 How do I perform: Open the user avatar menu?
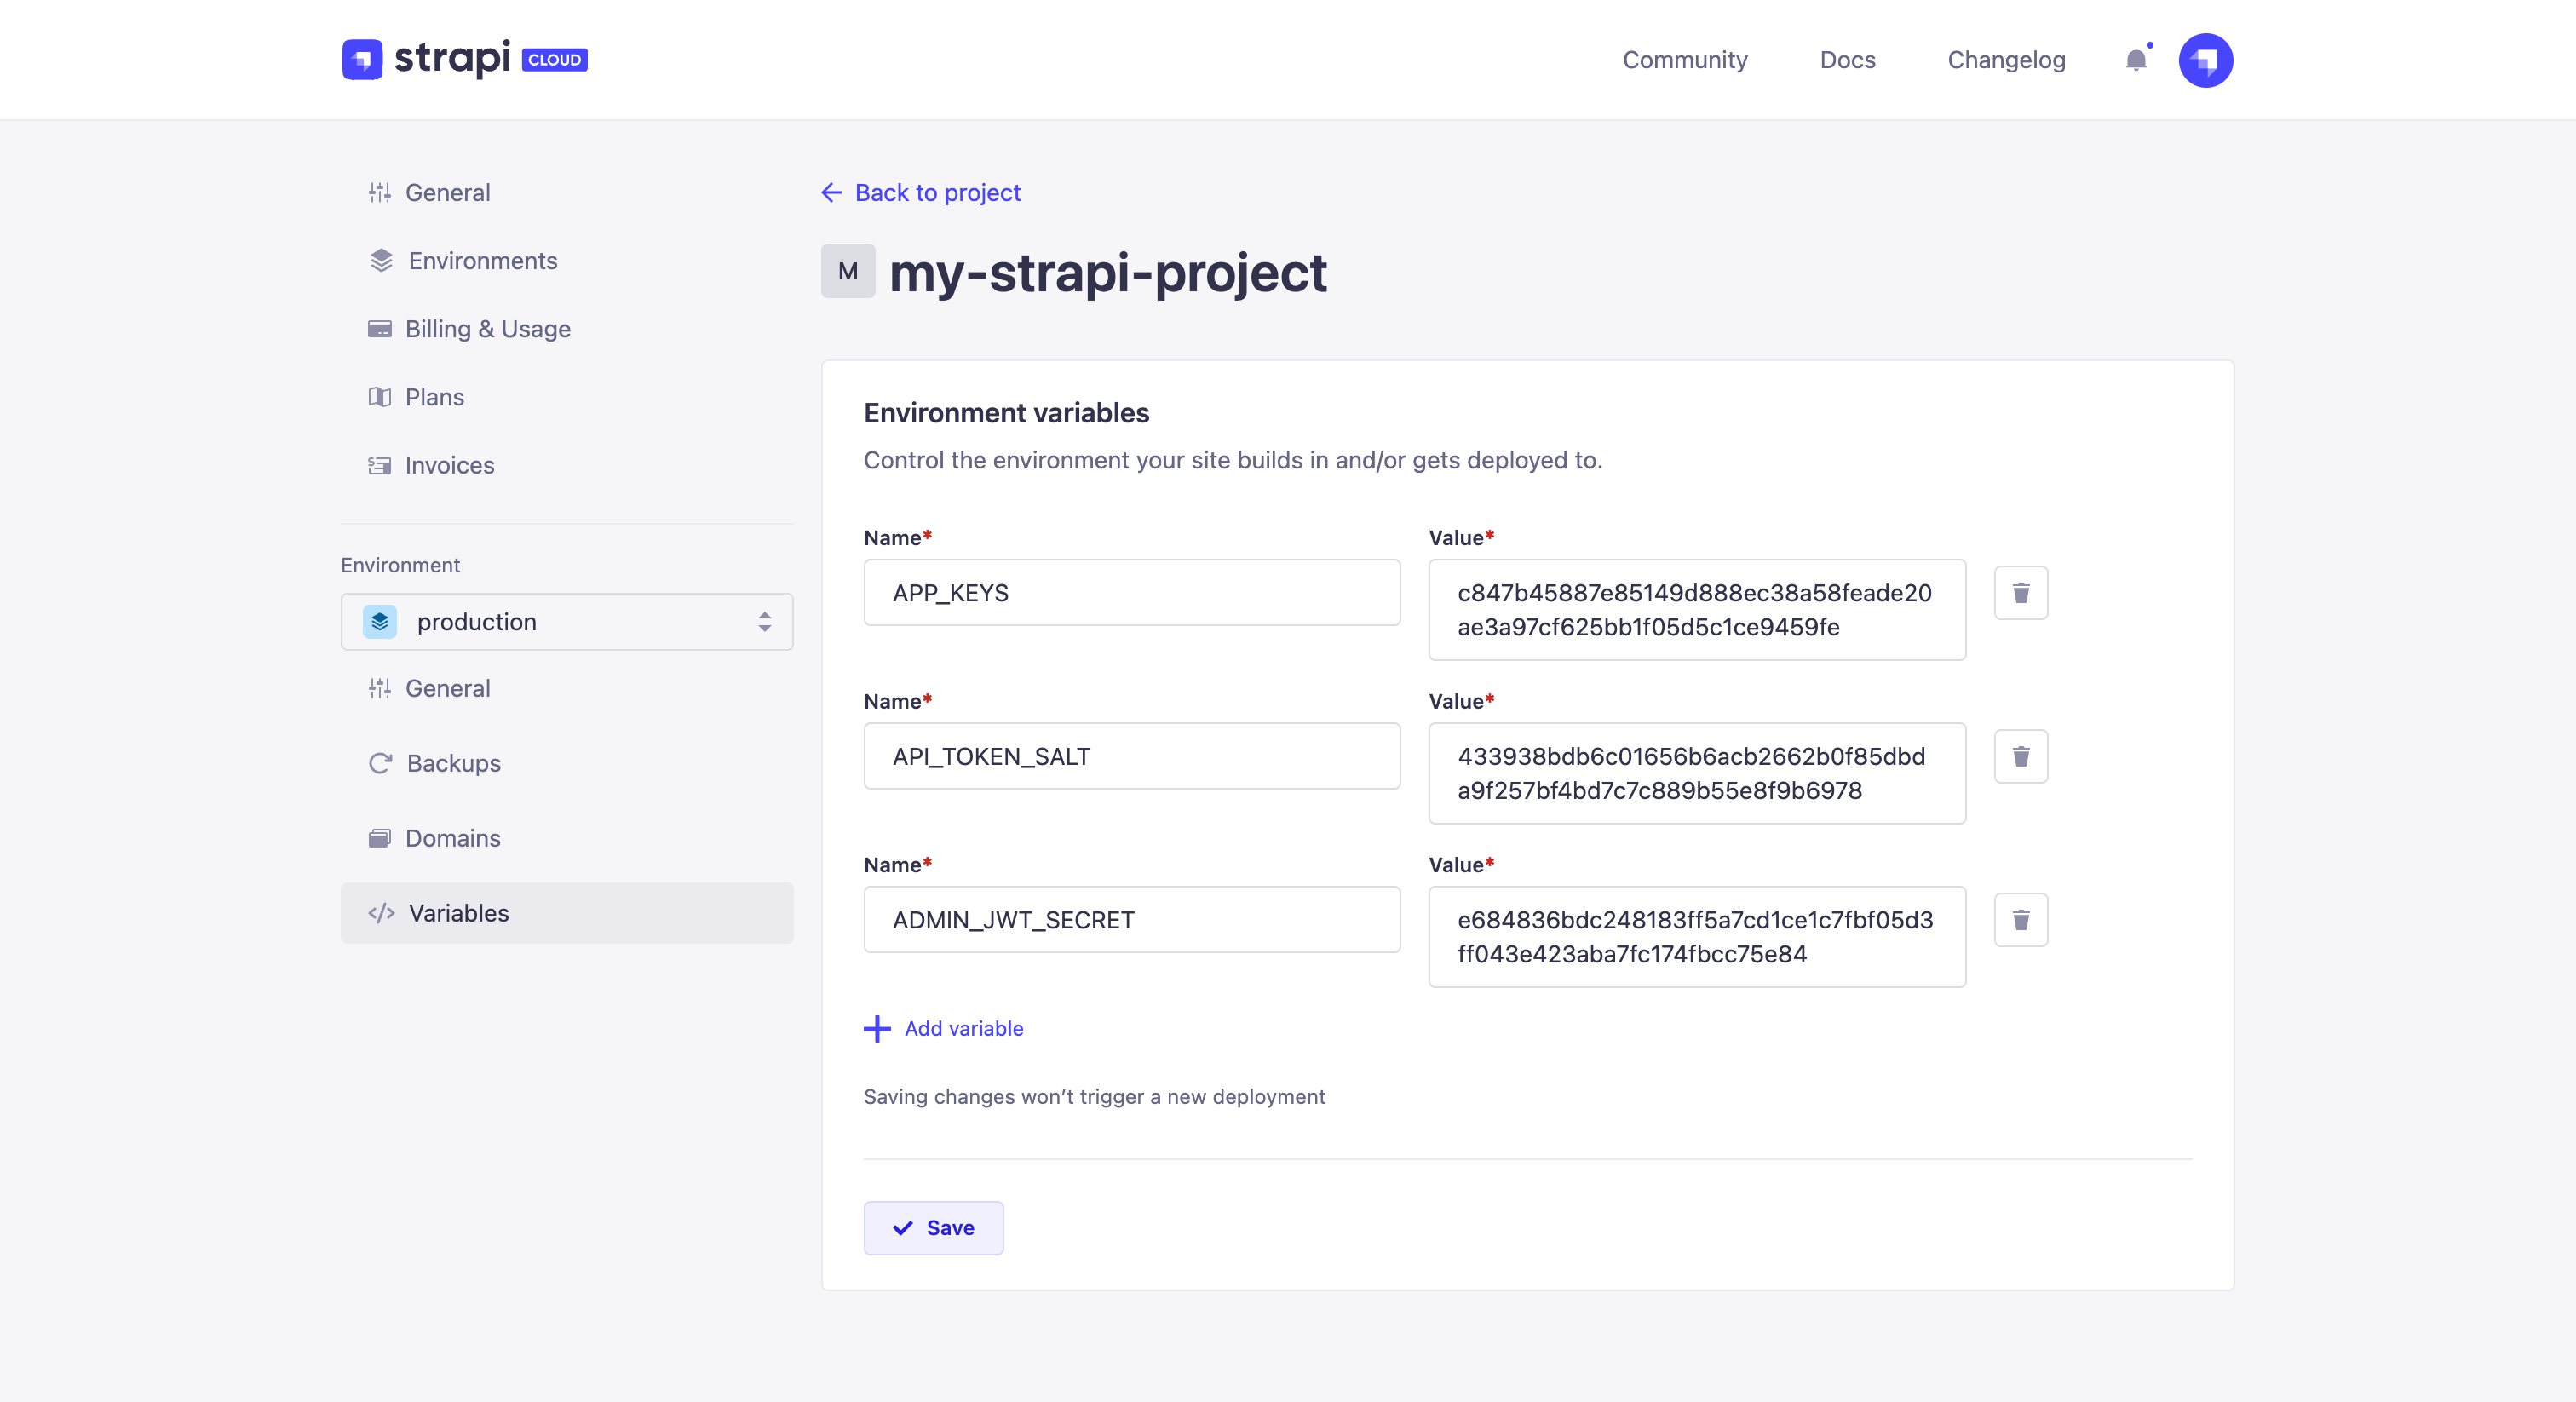2205,60
